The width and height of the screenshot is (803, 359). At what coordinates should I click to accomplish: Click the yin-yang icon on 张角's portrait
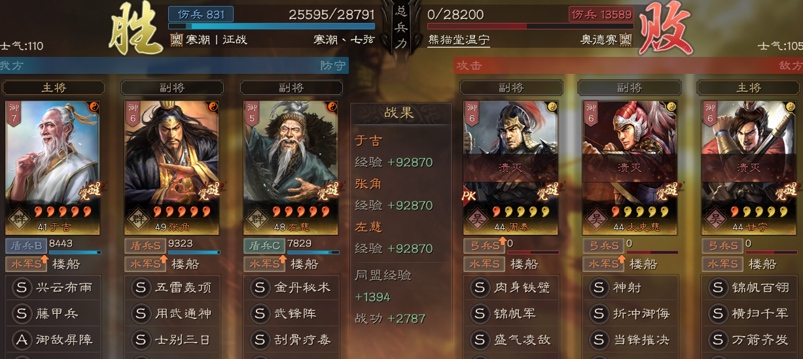point(213,106)
